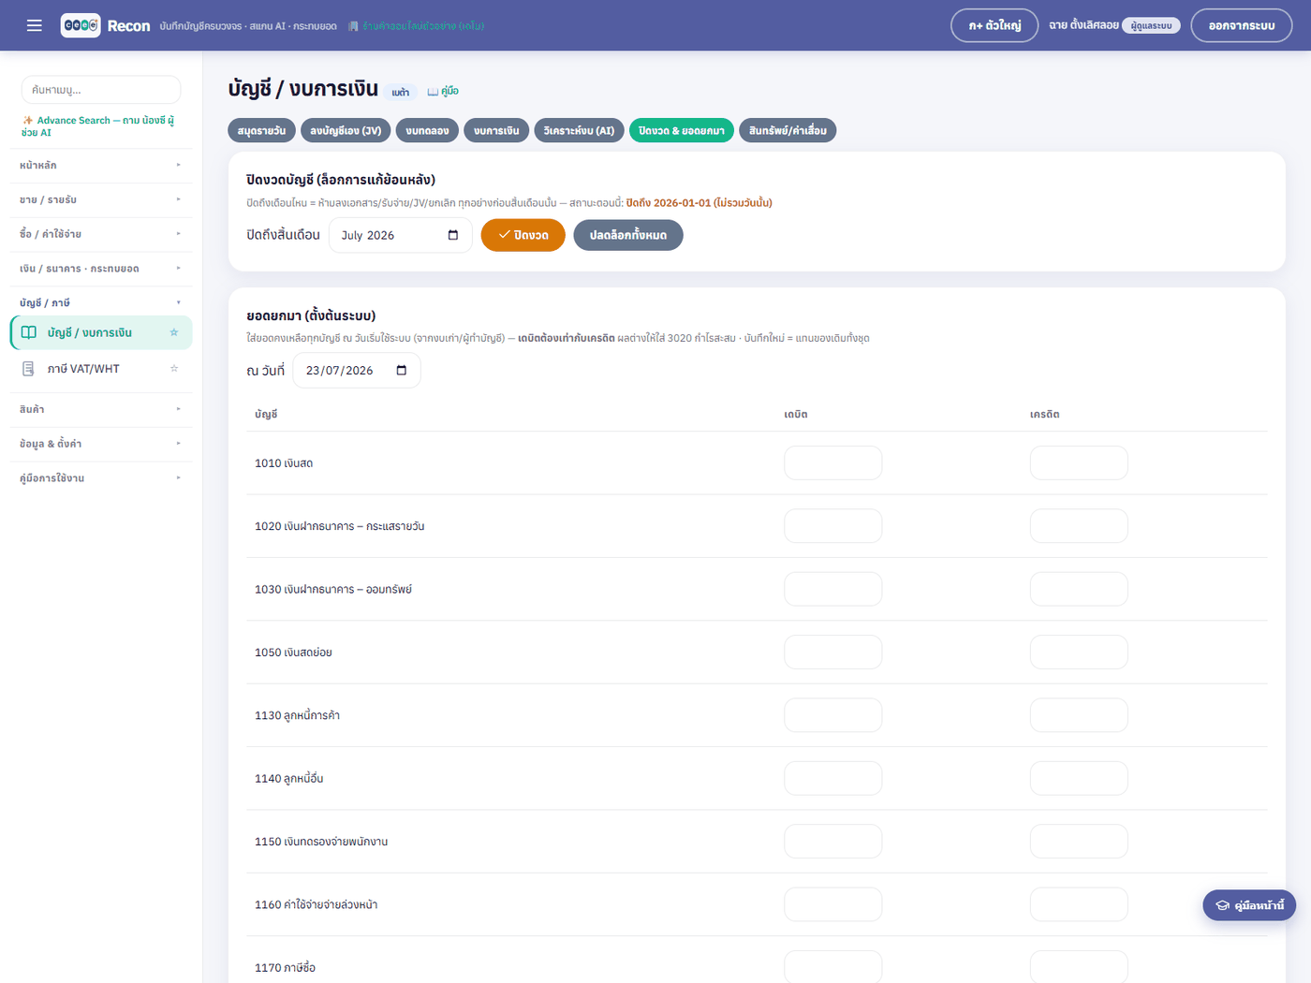Image resolution: width=1311 pixels, height=983 pixels.
Task: Click the ค้นหาเมนู search field
Action: [x=101, y=90]
